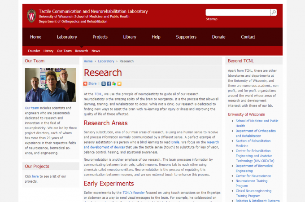The height and width of the screenshot is (202, 305).
Task: Click the University of Wisconsin crest logo
Action: tap(31, 16)
